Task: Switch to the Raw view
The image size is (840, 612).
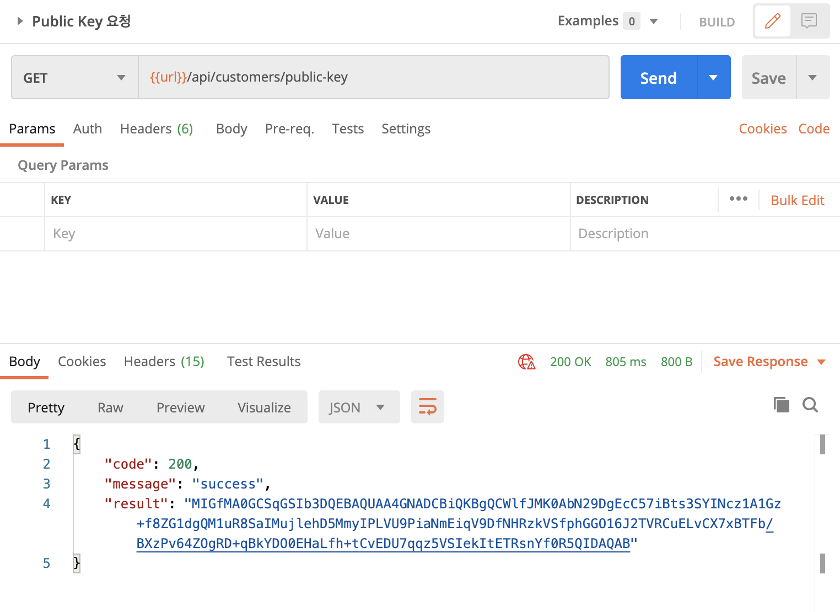Action: pyautogui.click(x=110, y=407)
